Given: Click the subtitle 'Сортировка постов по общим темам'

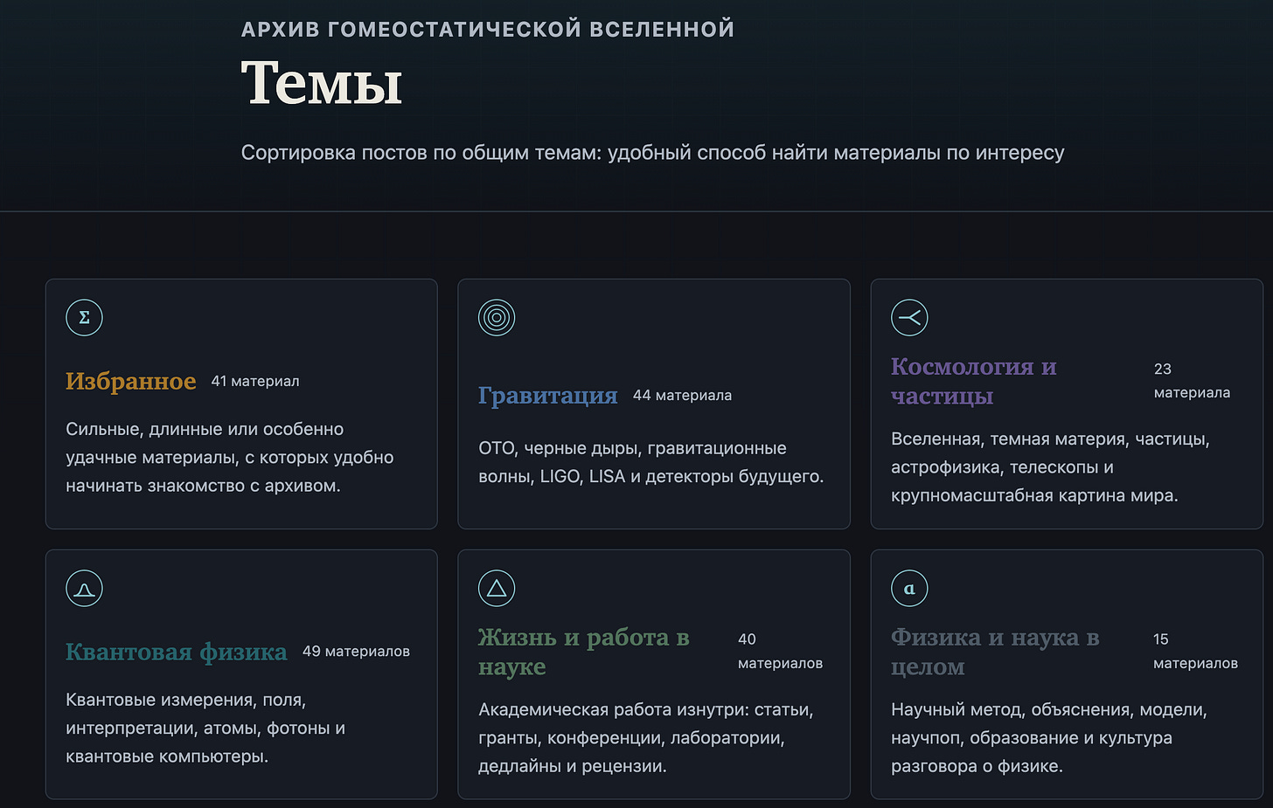Looking at the screenshot, I should coord(652,153).
